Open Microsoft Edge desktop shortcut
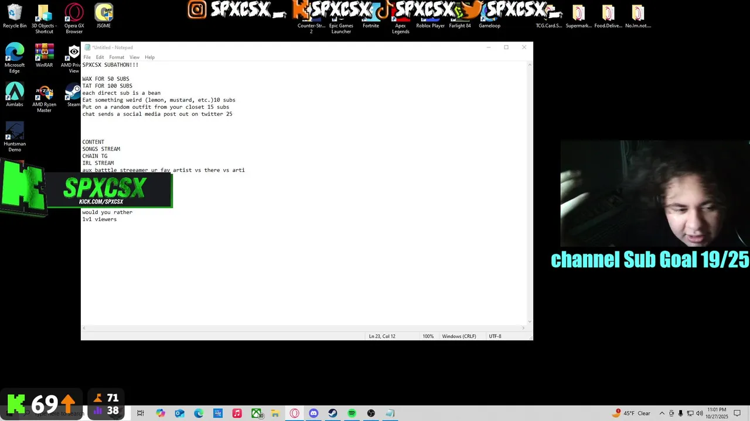Viewport: 750px width, 421px height. (x=15, y=58)
